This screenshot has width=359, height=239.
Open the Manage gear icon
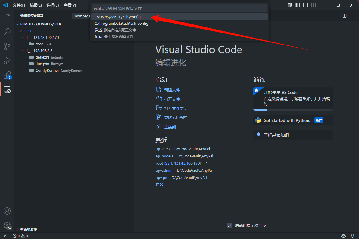[7, 225]
